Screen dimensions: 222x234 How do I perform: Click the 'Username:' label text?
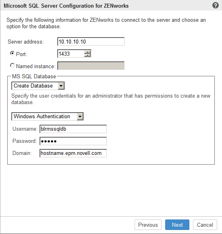(x=25, y=129)
